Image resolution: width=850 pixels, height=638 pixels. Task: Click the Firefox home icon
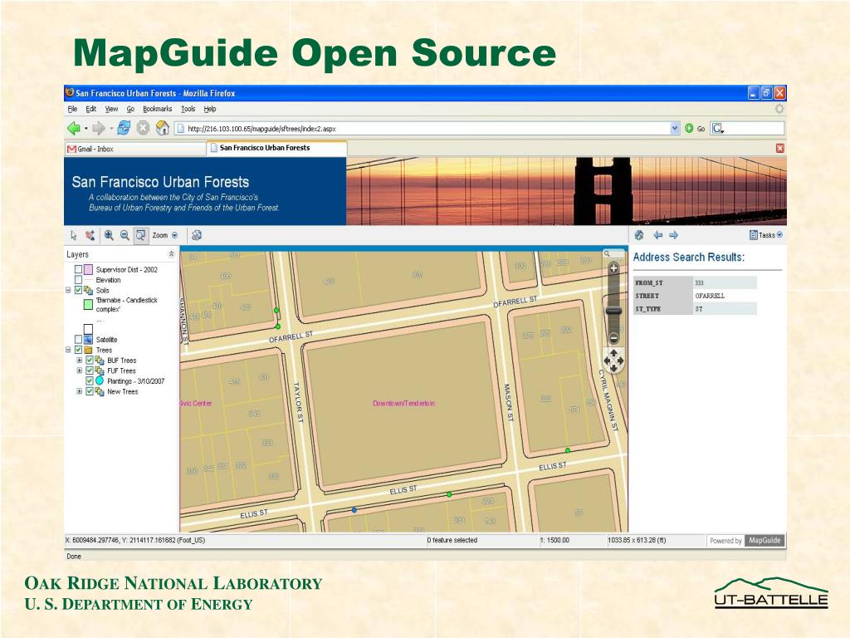pos(162,128)
